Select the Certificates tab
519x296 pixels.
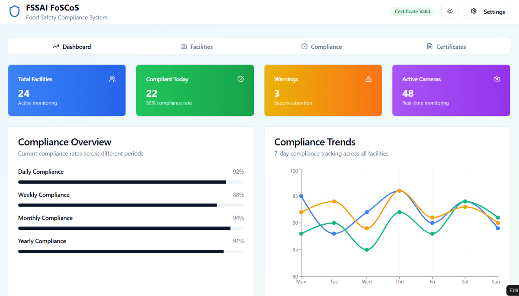coord(446,47)
